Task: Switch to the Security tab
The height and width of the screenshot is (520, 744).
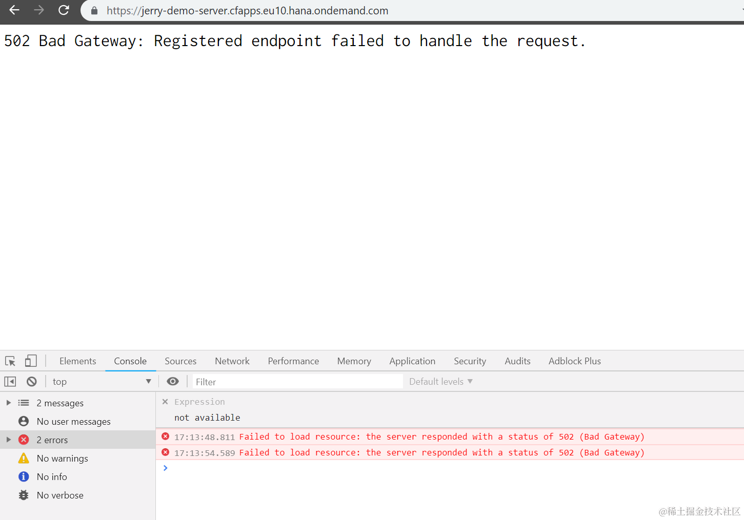Action: pyautogui.click(x=470, y=361)
